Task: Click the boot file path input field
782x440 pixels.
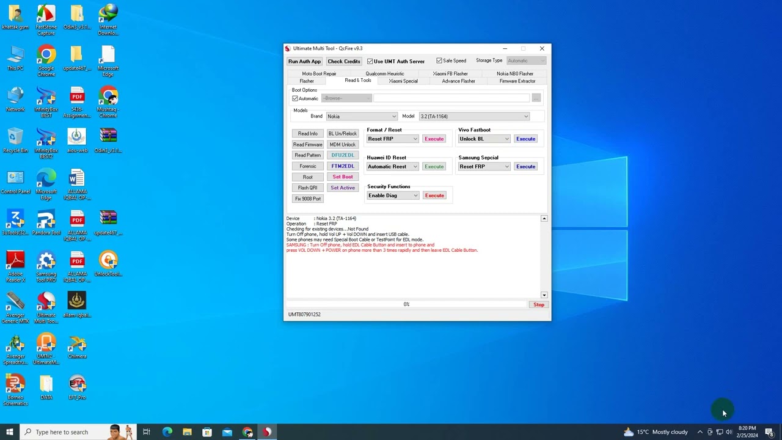Action: coord(452,98)
